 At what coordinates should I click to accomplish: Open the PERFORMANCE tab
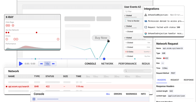[128, 64]
